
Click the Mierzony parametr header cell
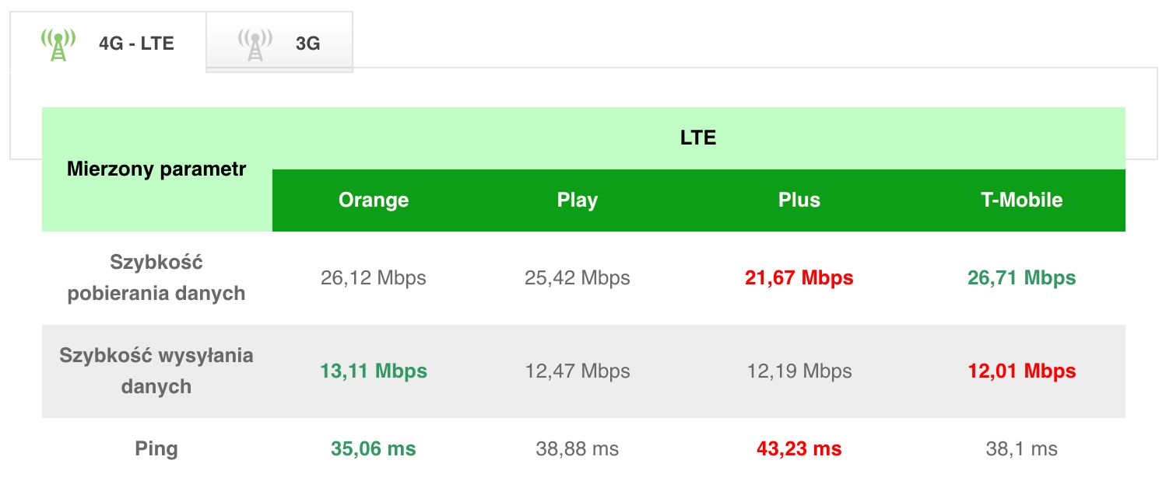156,169
